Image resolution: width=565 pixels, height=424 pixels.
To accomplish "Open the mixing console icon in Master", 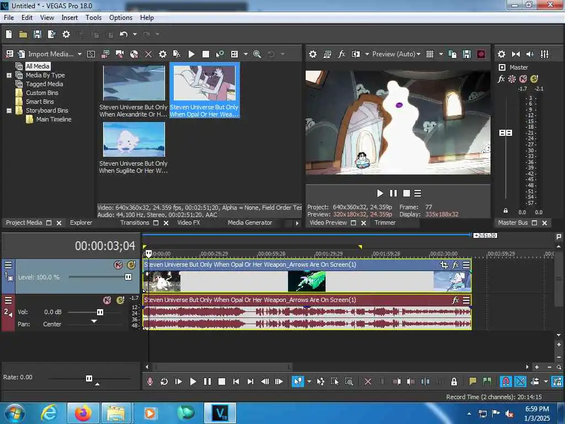I will [545, 54].
